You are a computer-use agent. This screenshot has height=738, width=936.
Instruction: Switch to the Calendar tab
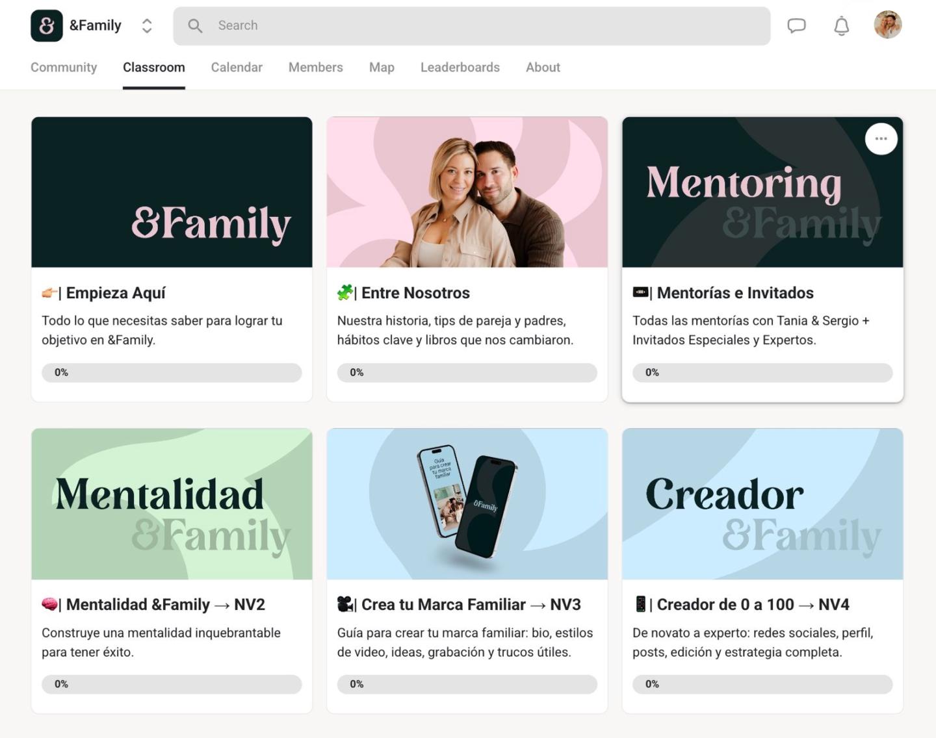(237, 68)
